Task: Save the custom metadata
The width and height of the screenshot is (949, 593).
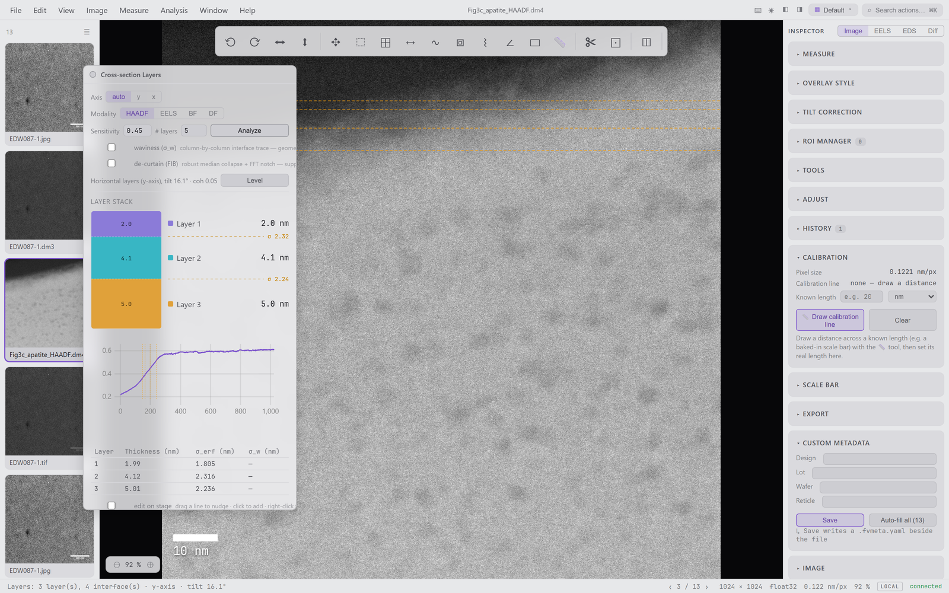Action: (830, 520)
